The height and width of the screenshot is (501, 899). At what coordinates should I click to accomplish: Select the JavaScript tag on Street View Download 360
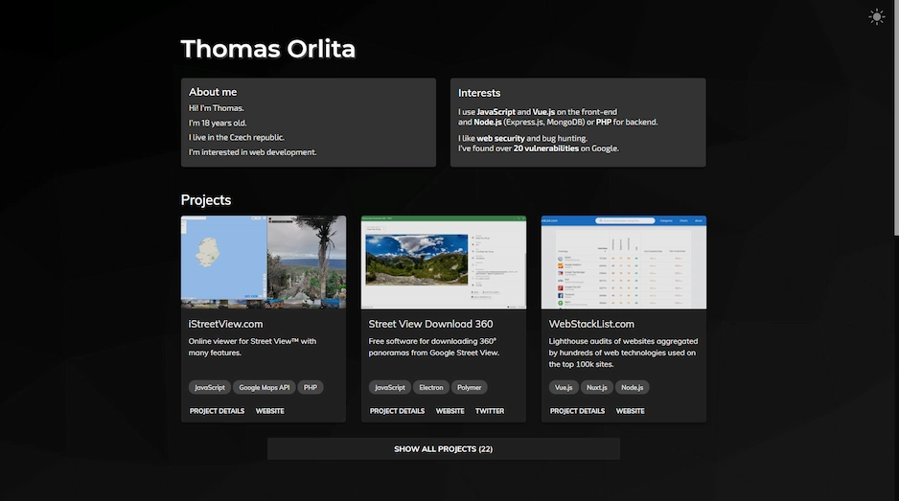point(390,388)
